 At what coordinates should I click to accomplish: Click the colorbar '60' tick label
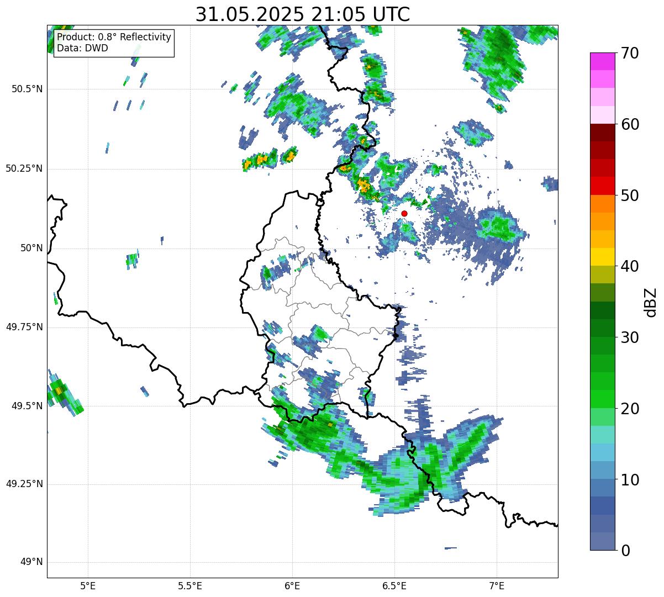click(x=630, y=124)
